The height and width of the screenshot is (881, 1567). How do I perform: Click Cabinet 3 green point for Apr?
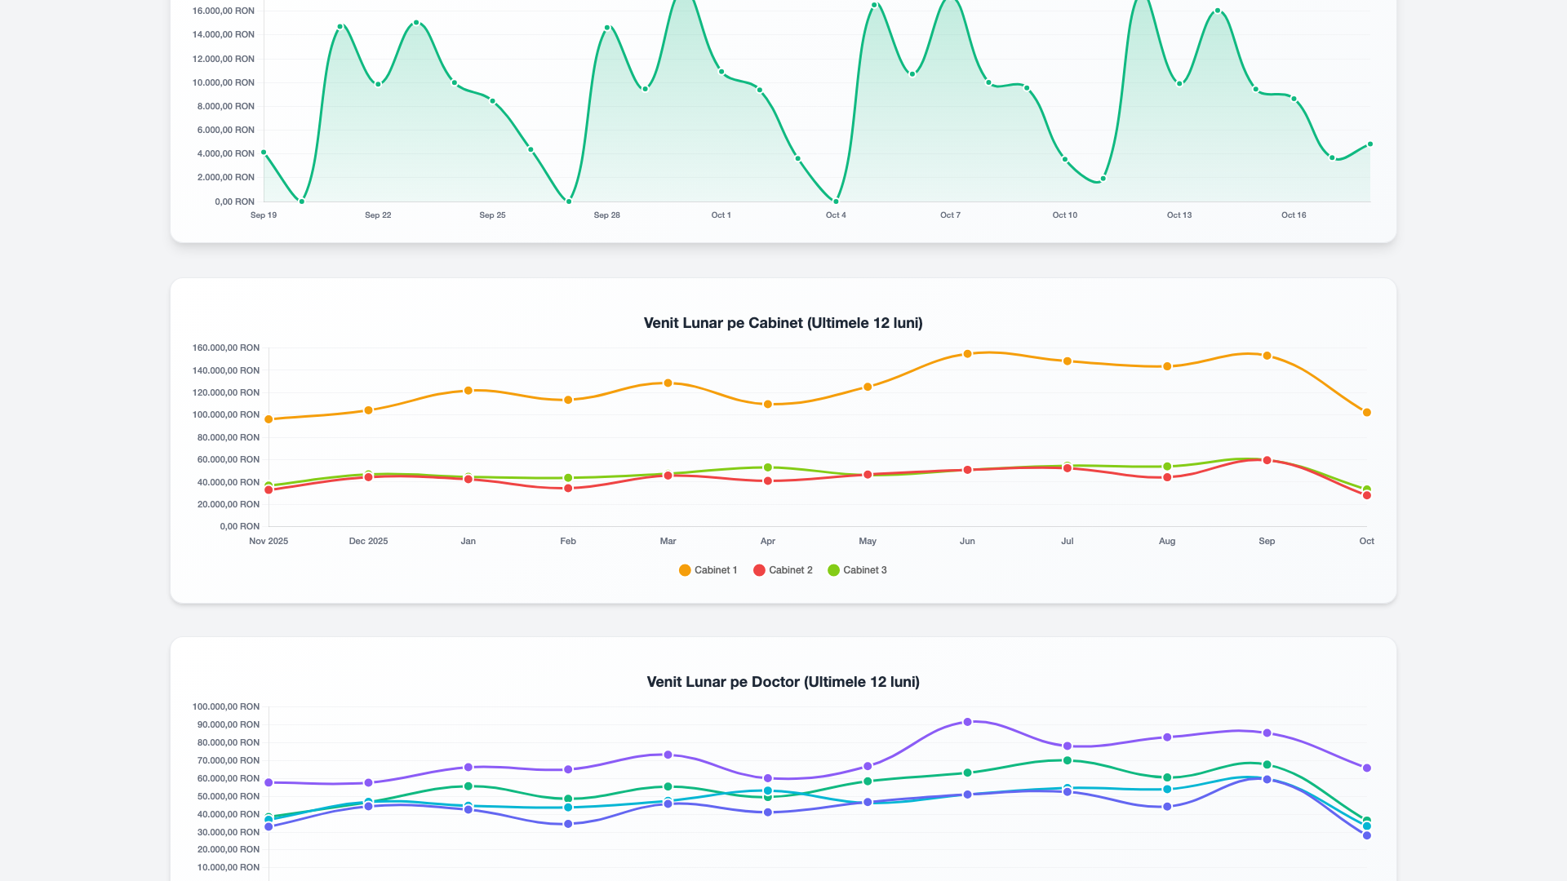pos(768,467)
